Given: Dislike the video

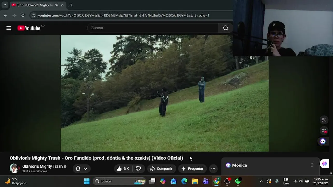Looking at the screenshot, I should [138, 169].
